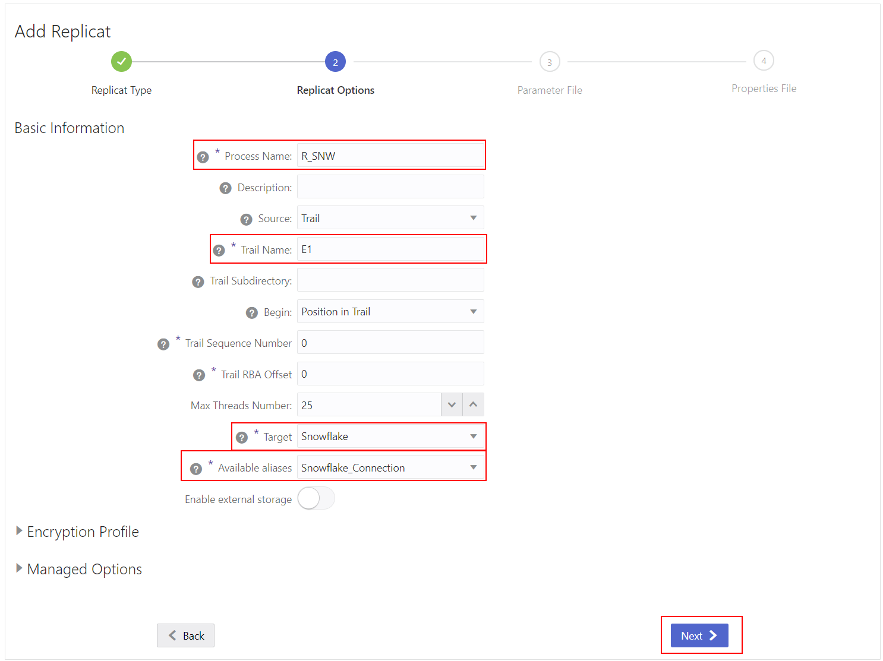Click the help icon beside Description
The width and height of the screenshot is (883, 661).
pyautogui.click(x=226, y=188)
